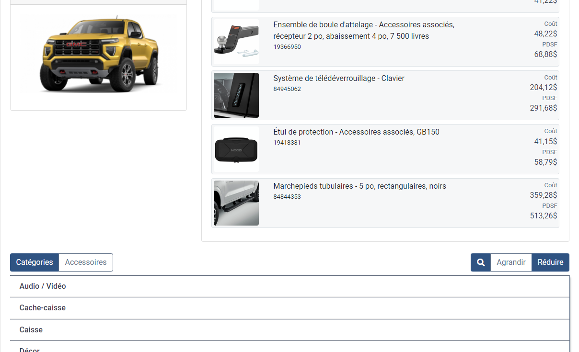Click the Réduire button
This screenshot has height=352, width=579.
[x=550, y=262]
